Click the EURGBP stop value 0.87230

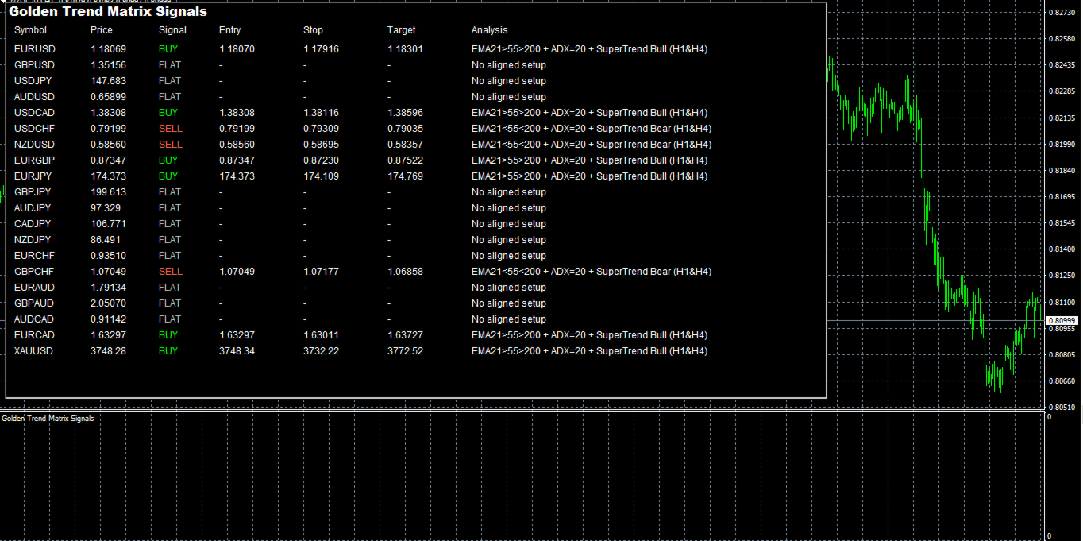coord(321,160)
